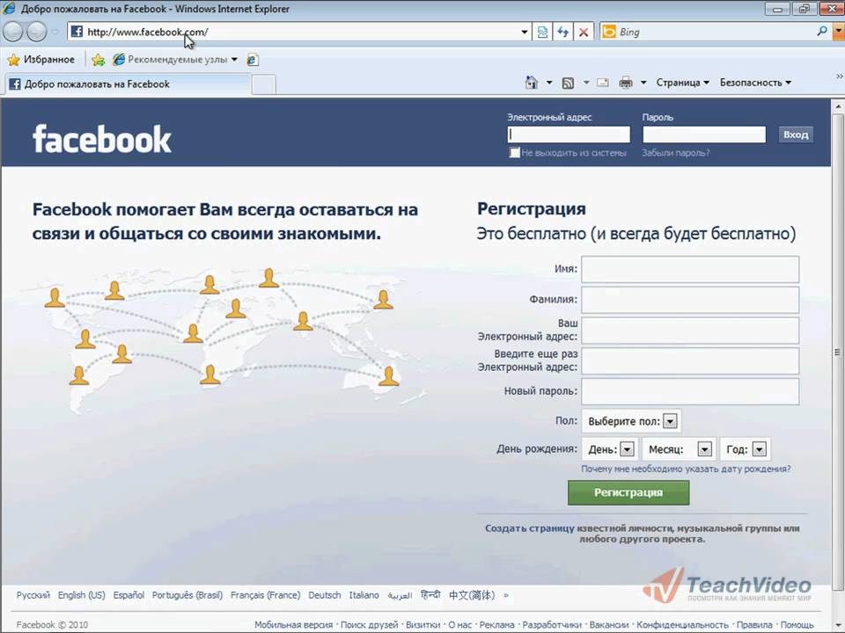Open 'Забыли пароль?' link
Screen dimensions: 845x633
coord(676,153)
